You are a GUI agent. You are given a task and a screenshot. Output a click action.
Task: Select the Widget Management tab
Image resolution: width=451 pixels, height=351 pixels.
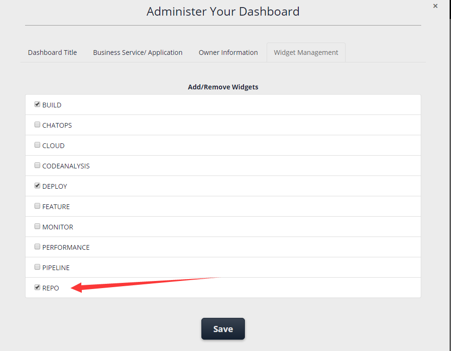point(306,53)
